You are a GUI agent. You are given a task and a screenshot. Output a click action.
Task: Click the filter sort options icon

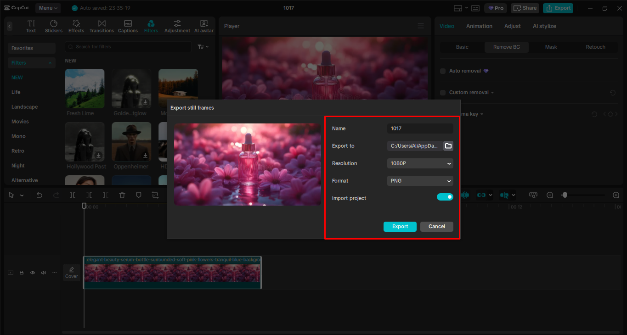[203, 47]
